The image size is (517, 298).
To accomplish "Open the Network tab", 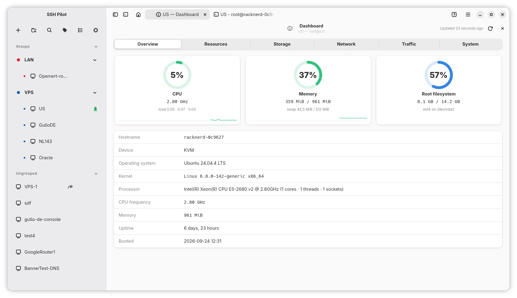I will pyautogui.click(x=346, y=44).
